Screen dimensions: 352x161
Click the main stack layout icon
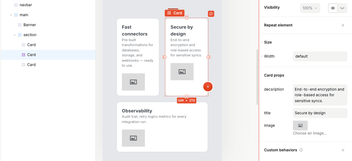tap(16, 15)
